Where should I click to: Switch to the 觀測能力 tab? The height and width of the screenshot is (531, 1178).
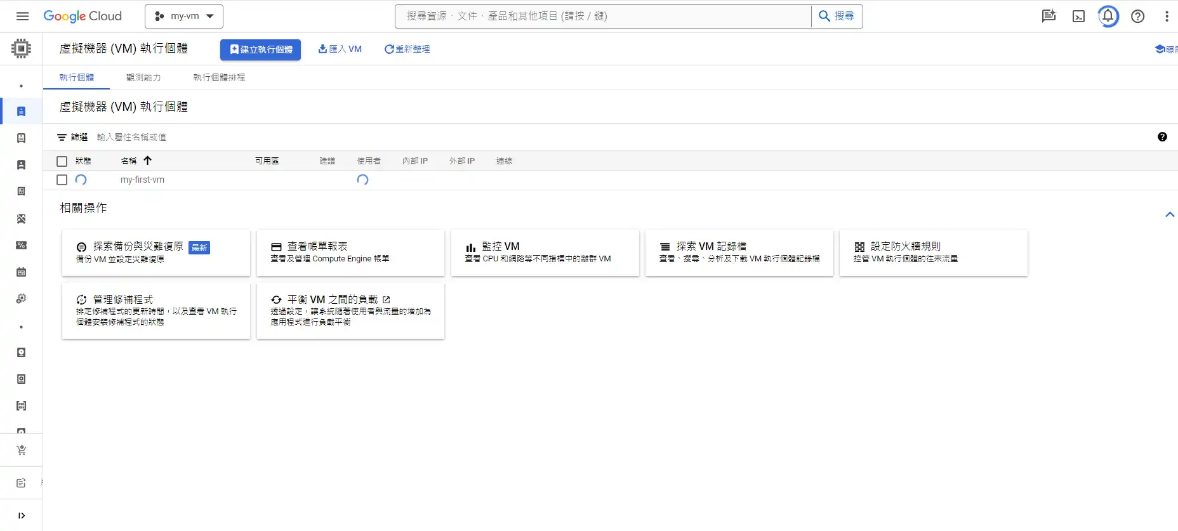[143, 77]
